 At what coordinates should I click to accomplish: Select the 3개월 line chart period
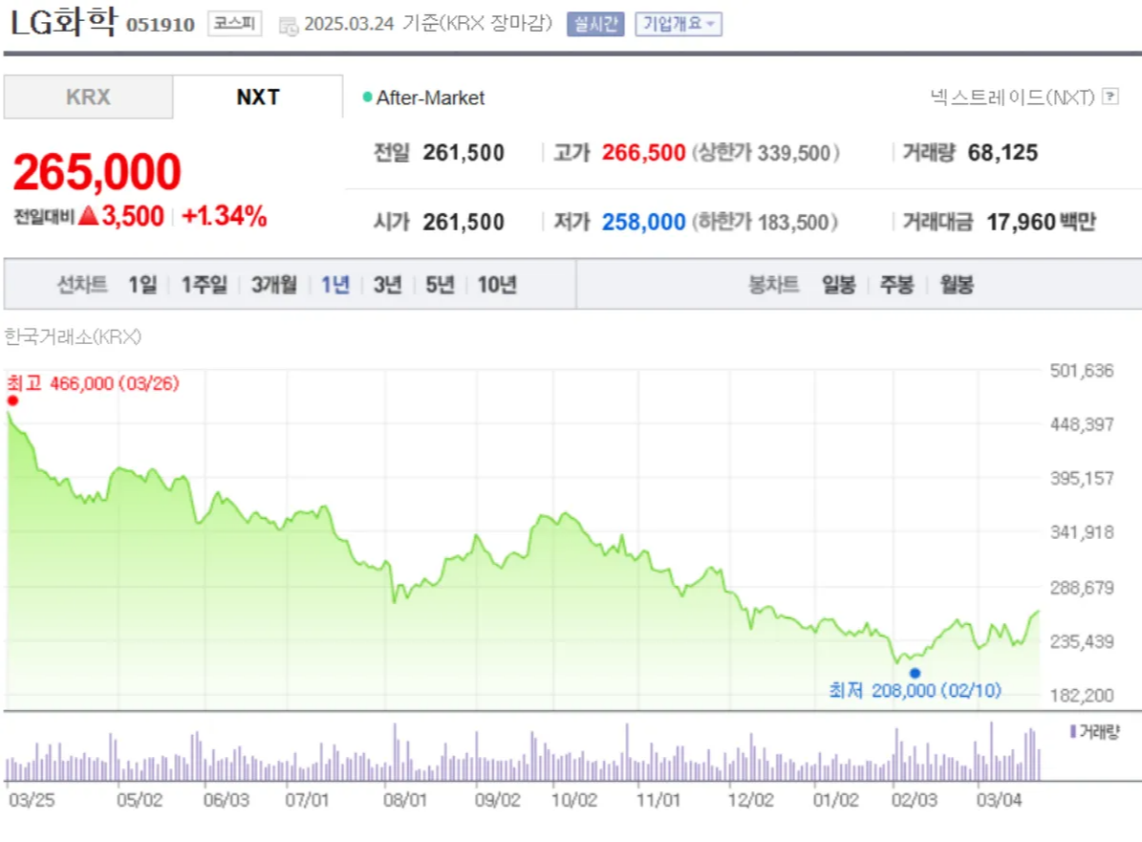[x=274, y=284]
